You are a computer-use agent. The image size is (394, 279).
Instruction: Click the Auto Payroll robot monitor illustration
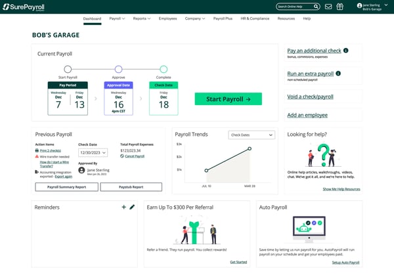click(309, 229)
